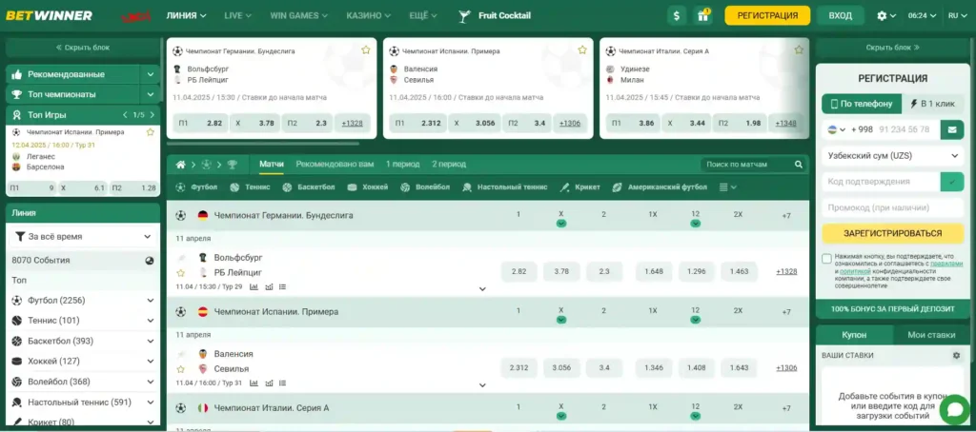Image resolution: width=976 pixels, height=432 pixels.
Task: Click the ЗАРЕГИСТРИРОВАТЬСЯ button
Action: point(892,234)
